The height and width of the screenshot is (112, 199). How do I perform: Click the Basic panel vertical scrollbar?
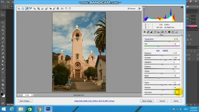click(x=183, y=67)
